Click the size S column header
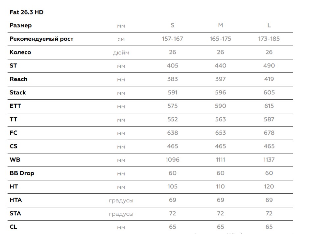 [173, 26]
